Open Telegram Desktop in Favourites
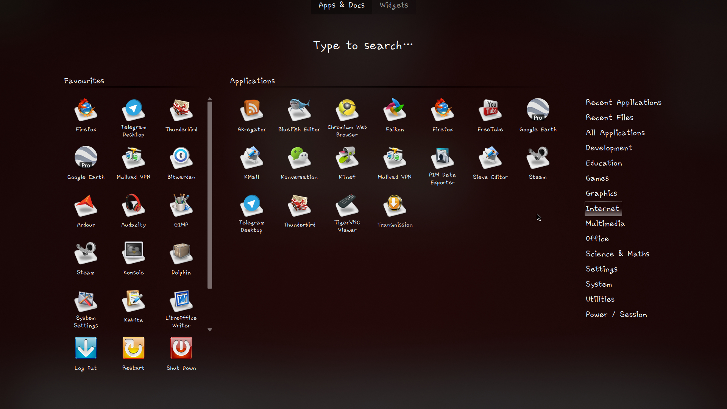 pyautogui.click(x=133, y=118)
